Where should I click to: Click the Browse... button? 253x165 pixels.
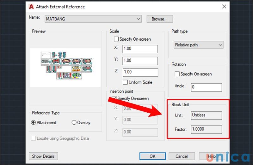160,19
